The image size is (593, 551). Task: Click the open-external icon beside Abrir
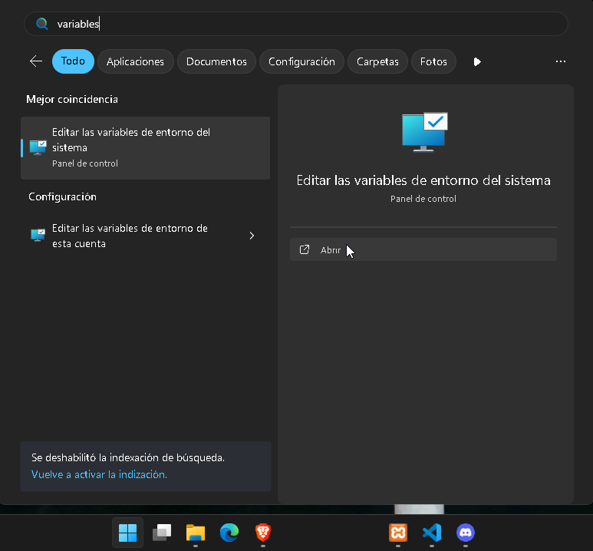click(305, 249)
